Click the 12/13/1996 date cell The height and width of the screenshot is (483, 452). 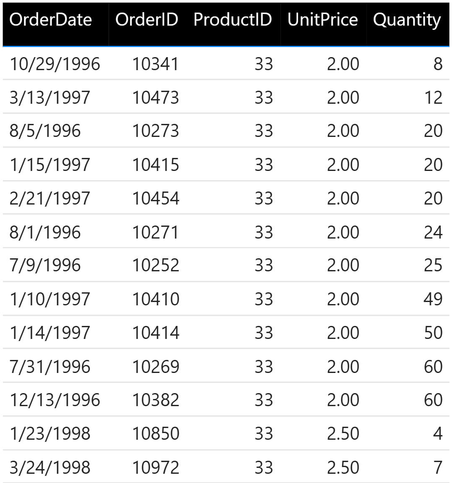pyautogui.click(x=55, y=400)
